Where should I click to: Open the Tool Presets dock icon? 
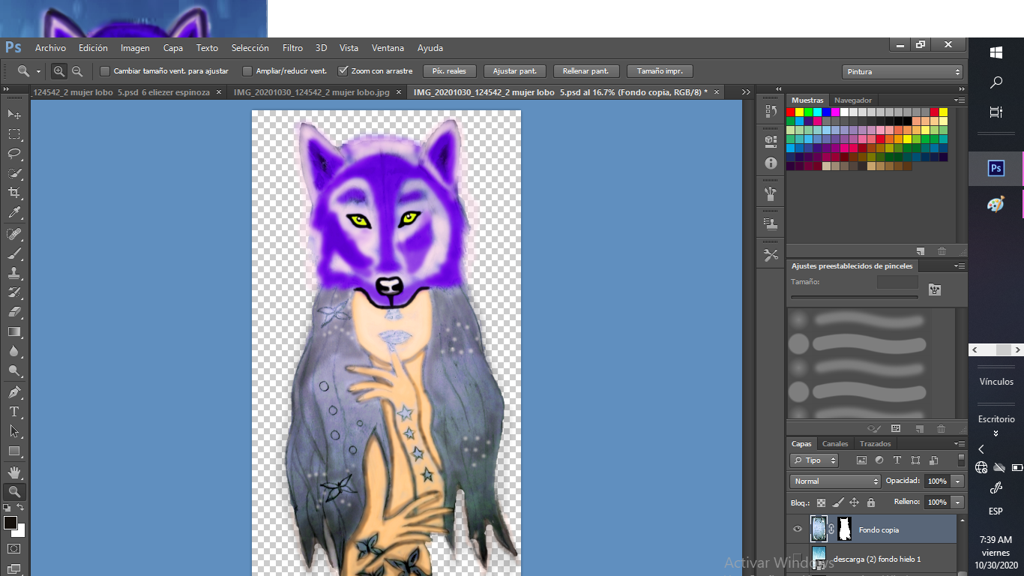771,255
